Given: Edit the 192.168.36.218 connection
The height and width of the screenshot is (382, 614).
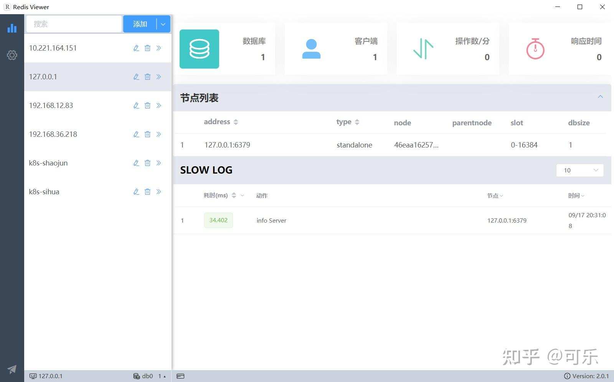Looking at the screenshot, I should coord(136,134).
